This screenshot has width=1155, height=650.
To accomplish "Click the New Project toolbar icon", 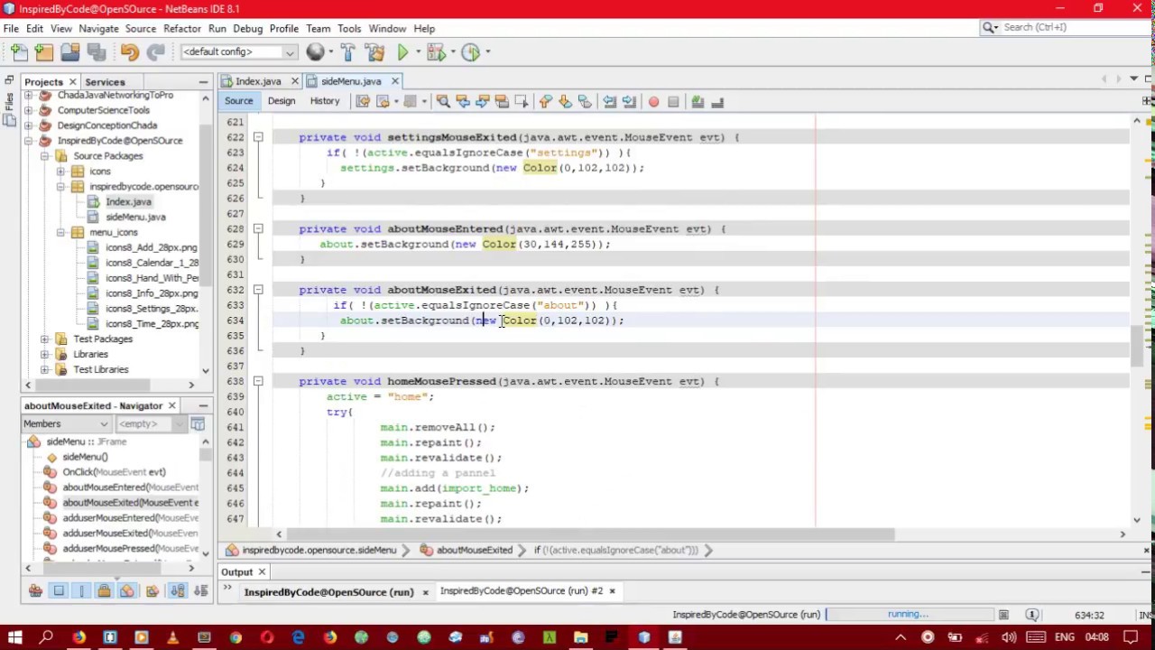I will click(x=44, y=52).
